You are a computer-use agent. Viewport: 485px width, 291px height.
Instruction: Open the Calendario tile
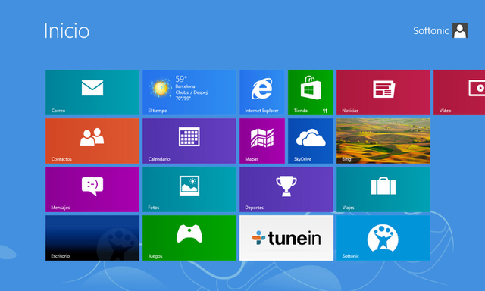tap(189, 141)
